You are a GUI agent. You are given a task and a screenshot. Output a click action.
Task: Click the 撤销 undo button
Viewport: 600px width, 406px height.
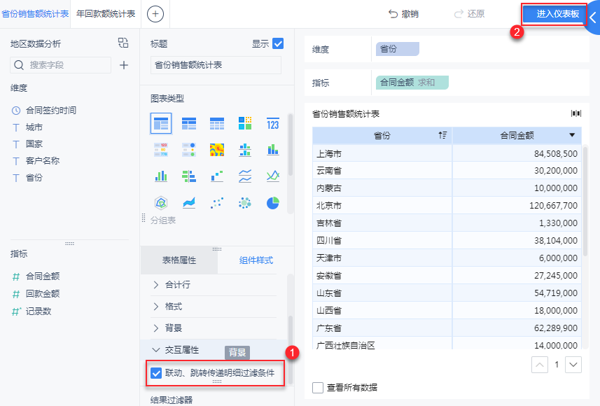[403, 14]
